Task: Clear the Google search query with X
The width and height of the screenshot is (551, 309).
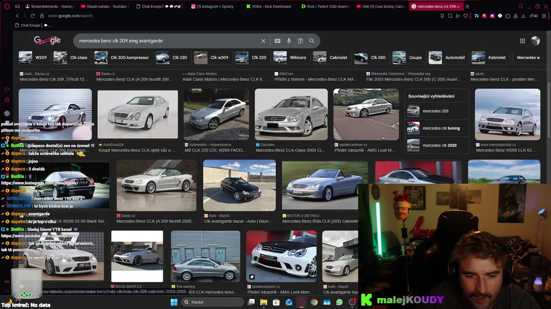Action: tap(263, 41)
